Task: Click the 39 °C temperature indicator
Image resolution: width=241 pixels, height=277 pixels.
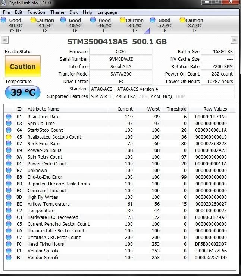Action: tap(23, 92)
